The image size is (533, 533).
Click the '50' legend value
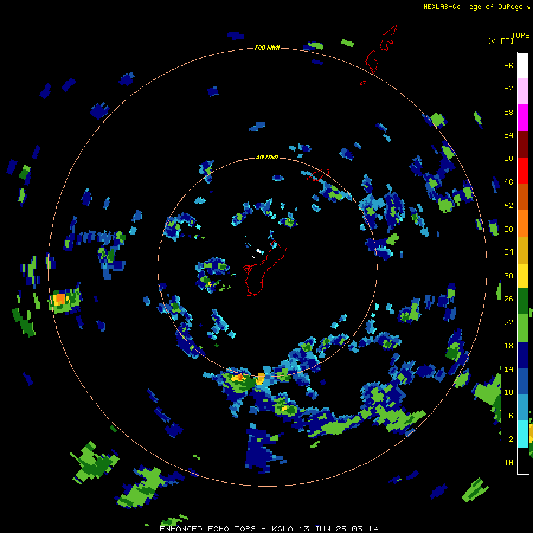click(509, 158)
